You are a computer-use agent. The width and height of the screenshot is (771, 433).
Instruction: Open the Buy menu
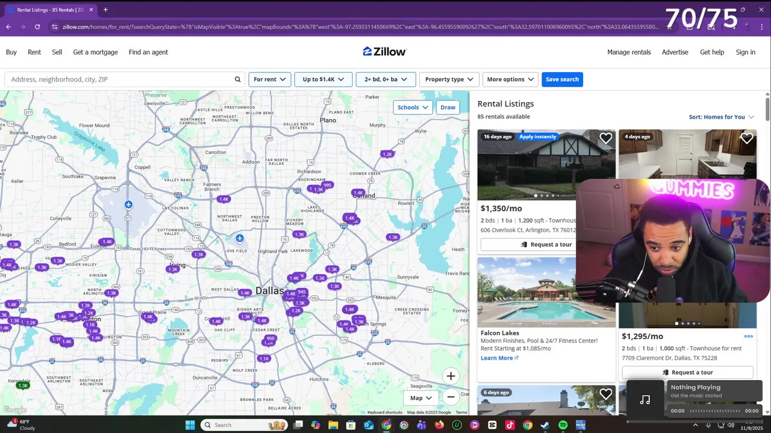coord(11,52)
